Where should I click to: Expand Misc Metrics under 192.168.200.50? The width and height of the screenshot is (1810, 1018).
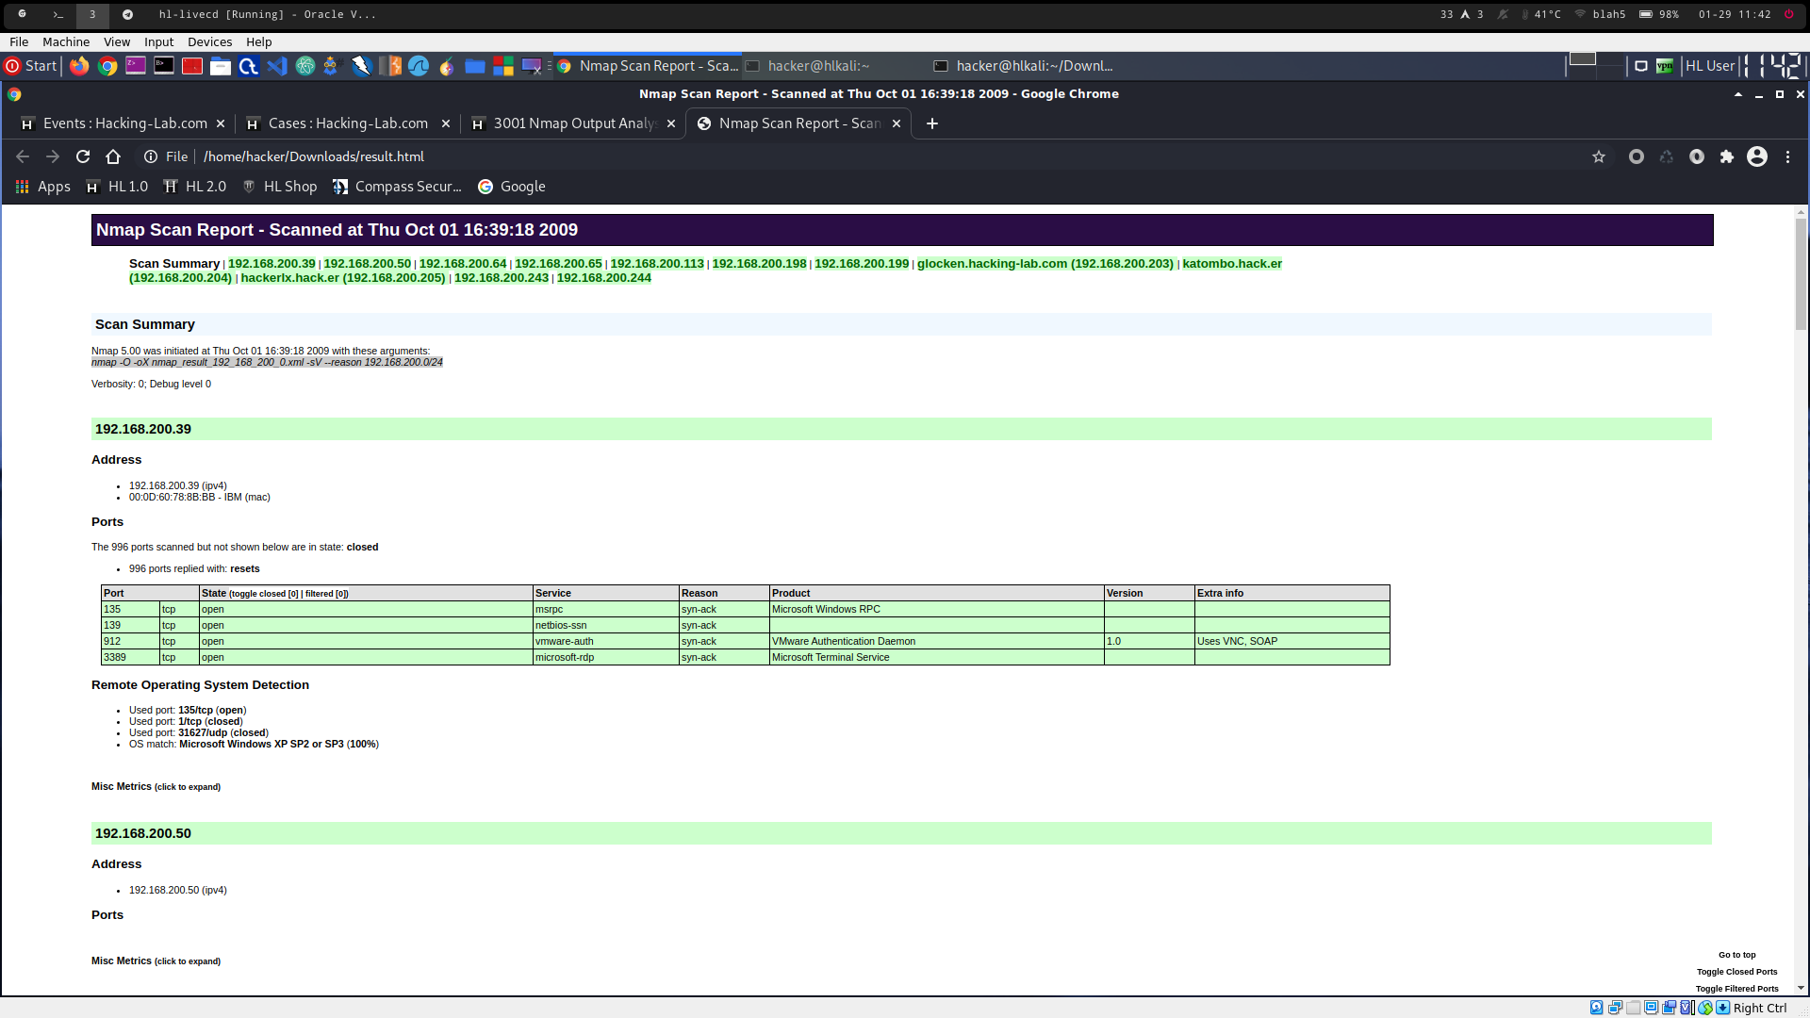click(x=156, y=961)
